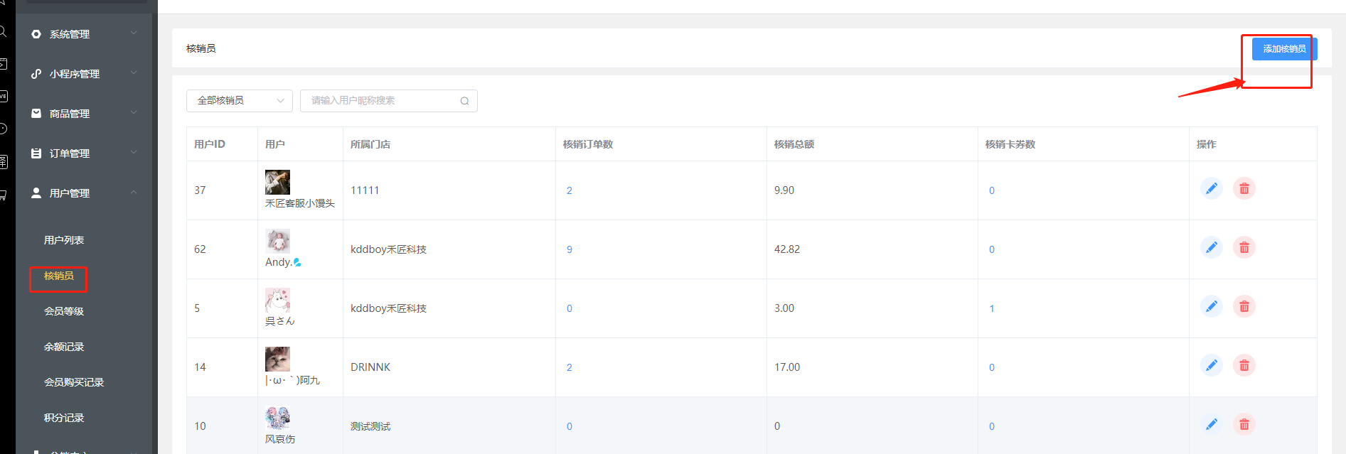This screenshot has width=1346, height=454.
Task: Expand the 商品管理 sidebar menu
Action: coord(84,114)
